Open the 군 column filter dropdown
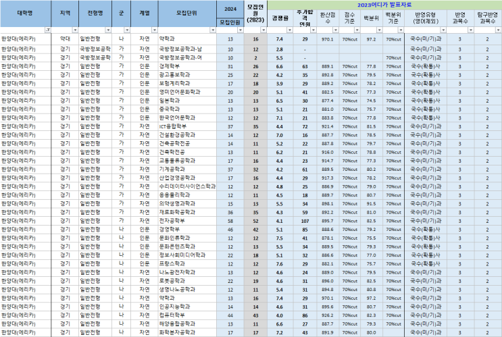502x337 pixels. coord(127,30)
